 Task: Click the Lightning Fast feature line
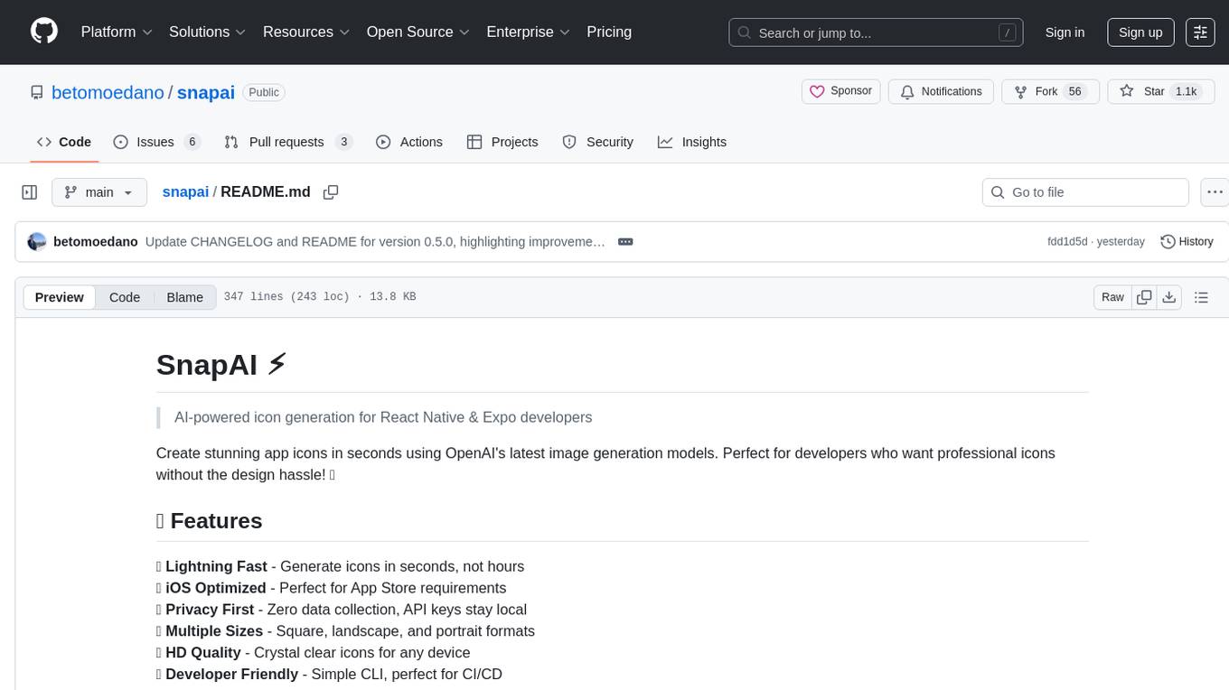pyautogui.click(x=340, y=566)
